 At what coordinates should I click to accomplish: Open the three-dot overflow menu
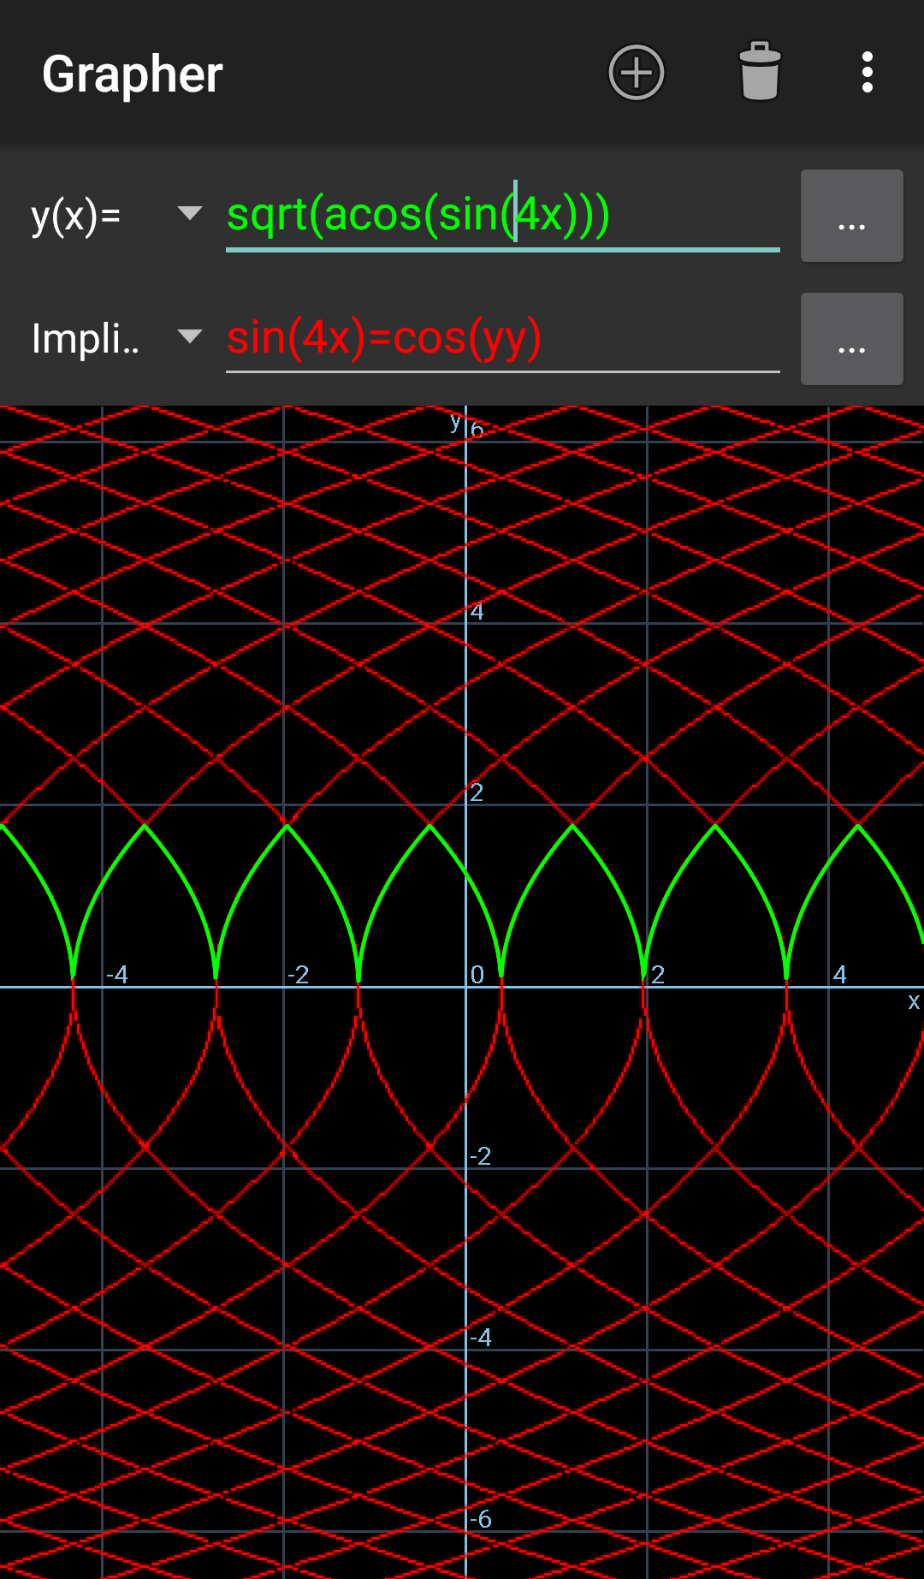[867, 73]
